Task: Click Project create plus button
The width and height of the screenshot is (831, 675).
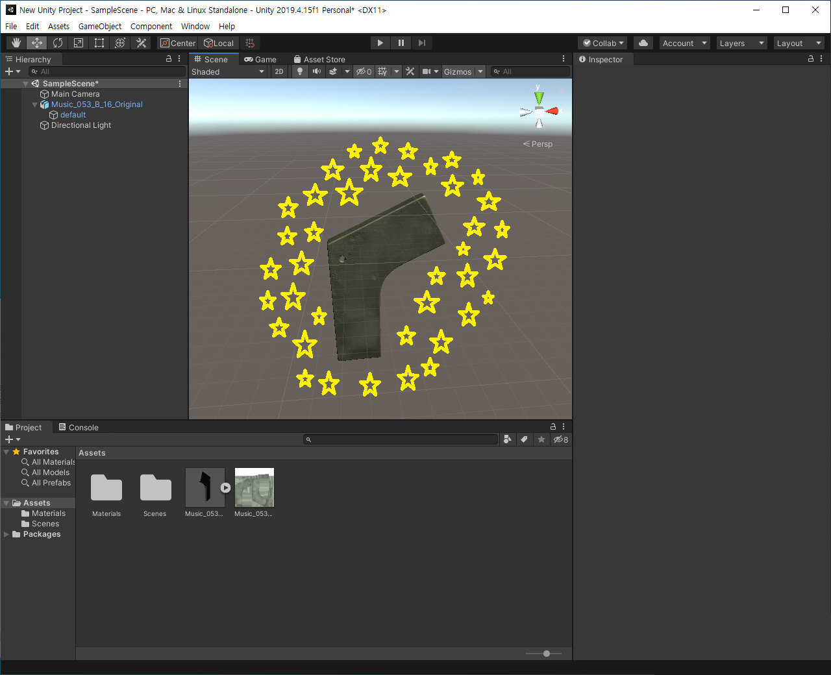Action: 12,439
